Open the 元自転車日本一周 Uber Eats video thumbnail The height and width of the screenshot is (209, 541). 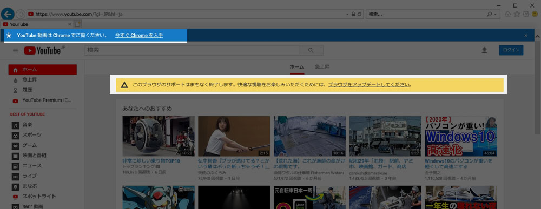[x=310, y=197]
